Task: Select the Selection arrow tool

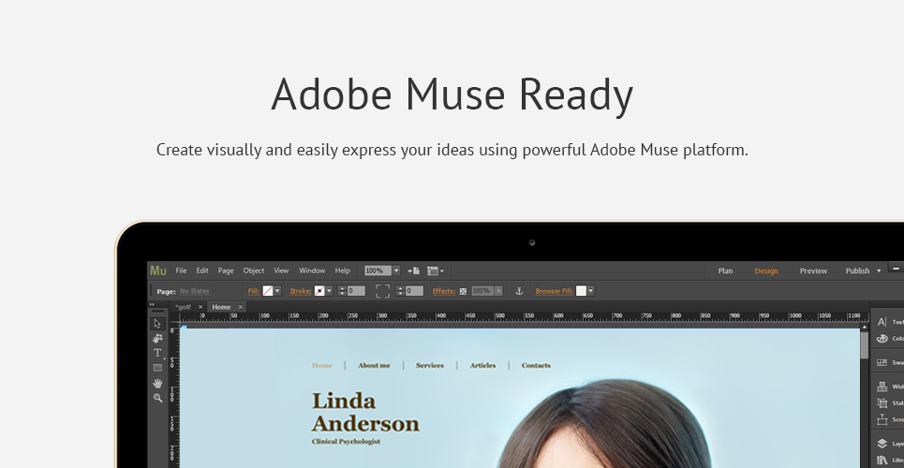Action: 157,323
